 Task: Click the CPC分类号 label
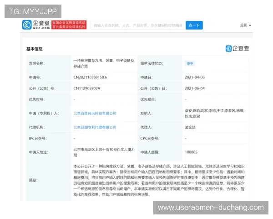(x=150, y=139)
